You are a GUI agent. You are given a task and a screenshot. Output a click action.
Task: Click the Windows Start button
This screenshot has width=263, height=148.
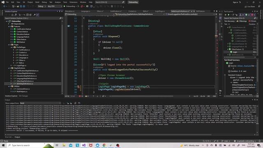(3, 145)
